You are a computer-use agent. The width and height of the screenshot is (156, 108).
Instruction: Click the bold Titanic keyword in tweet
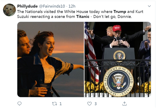tap(83, 17)
